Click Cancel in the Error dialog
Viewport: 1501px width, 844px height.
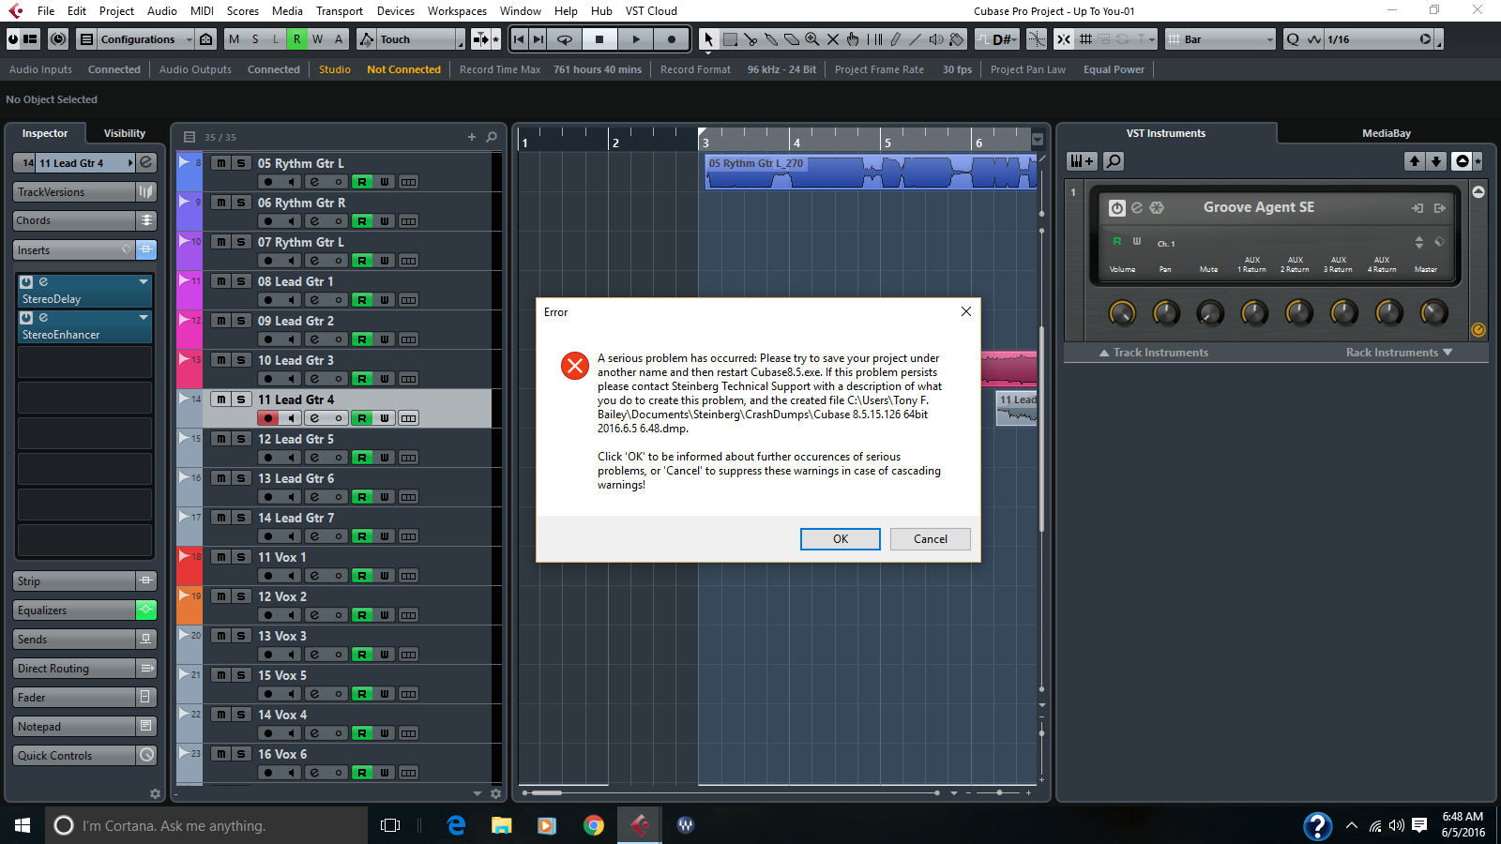tap(931, 539)
